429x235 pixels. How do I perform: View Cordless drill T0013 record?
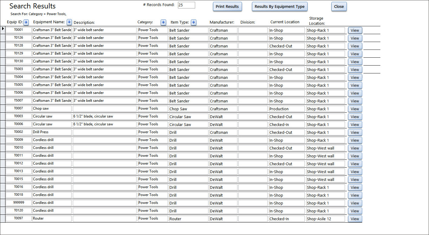[x=355, y=172]
